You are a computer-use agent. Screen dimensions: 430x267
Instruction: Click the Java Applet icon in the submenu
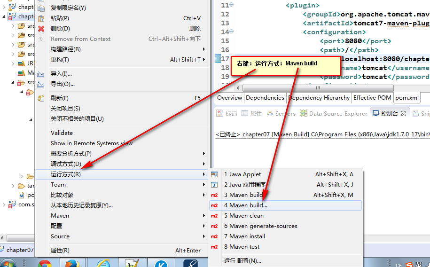pos(214,174)
